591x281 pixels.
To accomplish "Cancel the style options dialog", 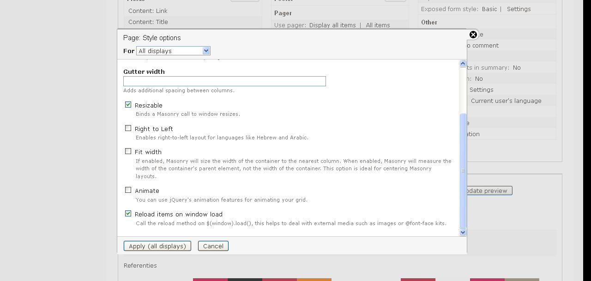I will pos(213,246).
